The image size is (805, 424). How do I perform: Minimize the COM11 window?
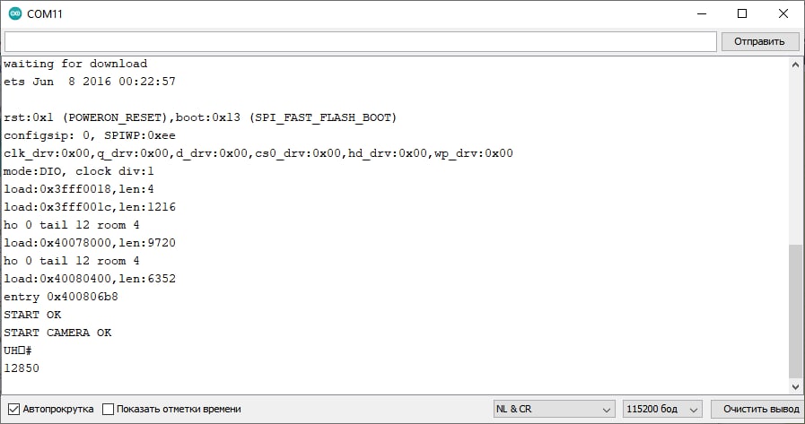[702, 13]
